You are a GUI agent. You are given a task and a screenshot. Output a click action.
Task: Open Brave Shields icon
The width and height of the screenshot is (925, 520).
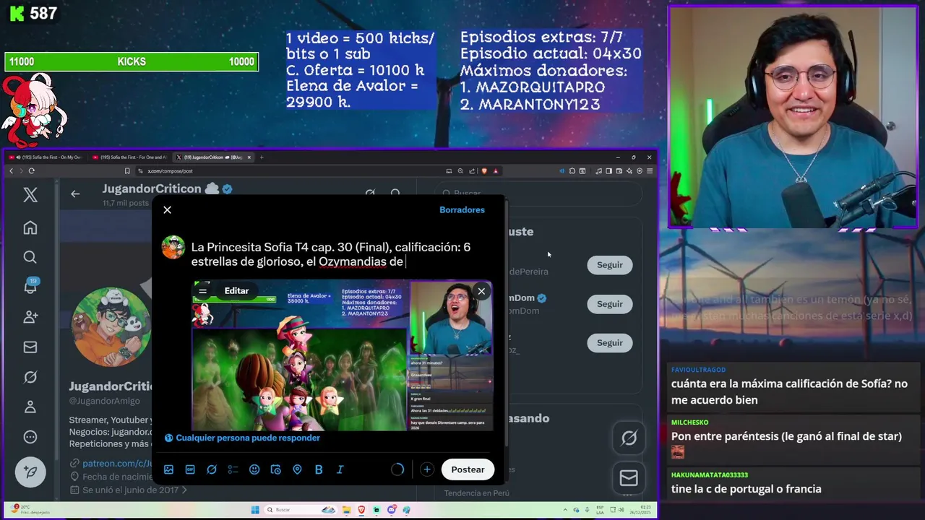[484, 171]
